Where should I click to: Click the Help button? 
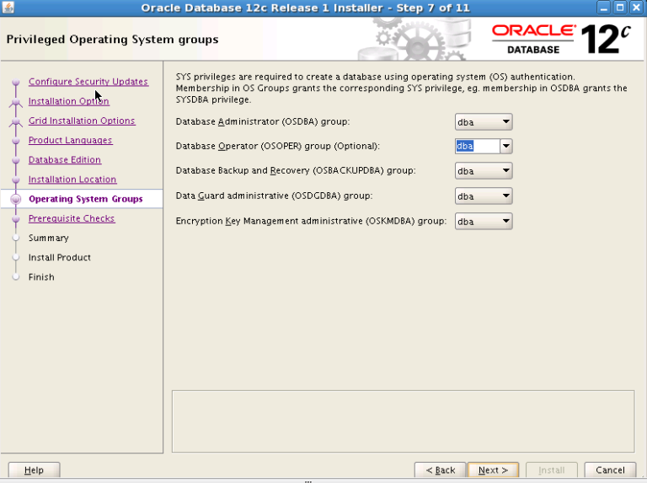tap(34, 470)
